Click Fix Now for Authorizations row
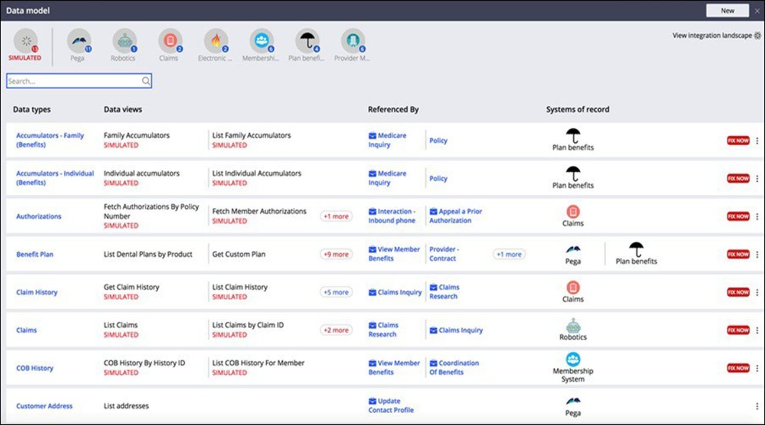The image size is (765, 425). click(738, 217)
